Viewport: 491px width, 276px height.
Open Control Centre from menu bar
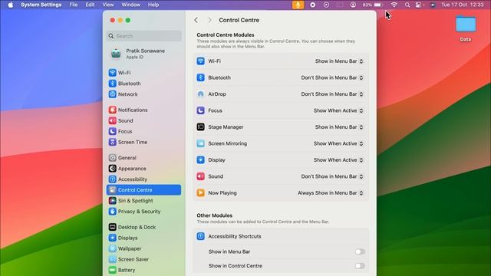pyautogui.click(x=419, y=5)
